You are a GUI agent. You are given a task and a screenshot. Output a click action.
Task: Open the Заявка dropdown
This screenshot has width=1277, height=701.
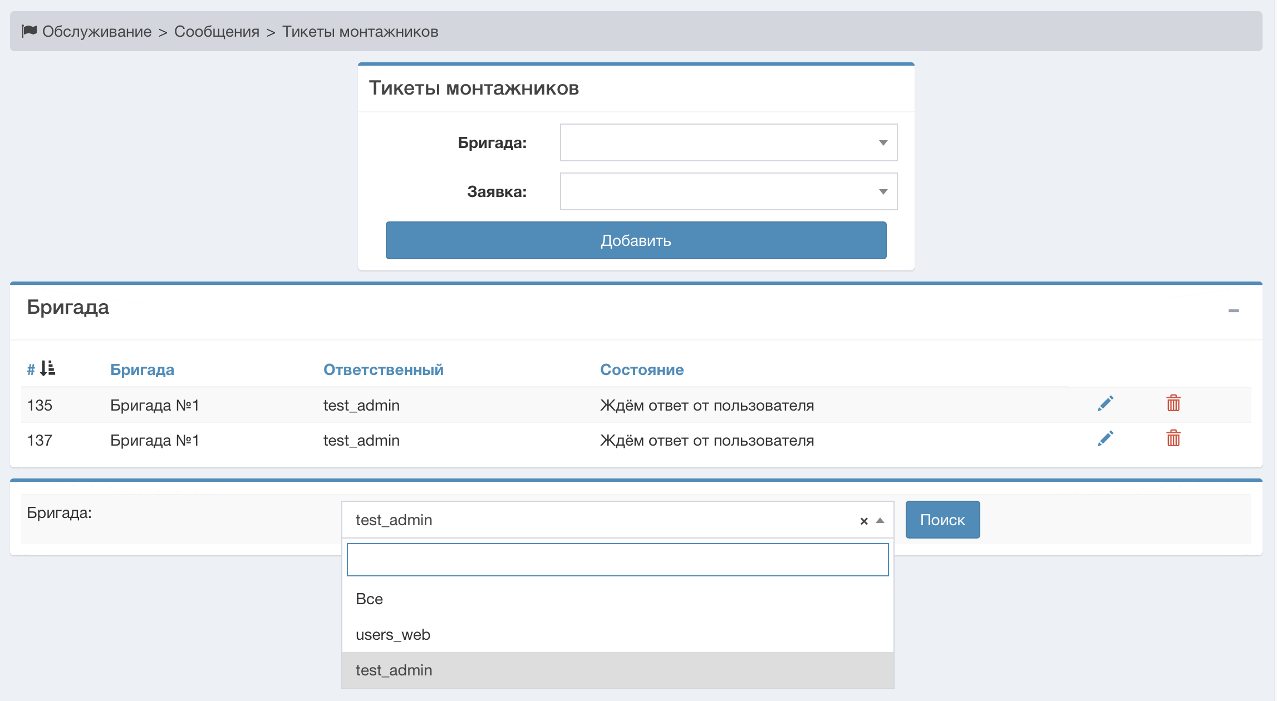point(728,192)
